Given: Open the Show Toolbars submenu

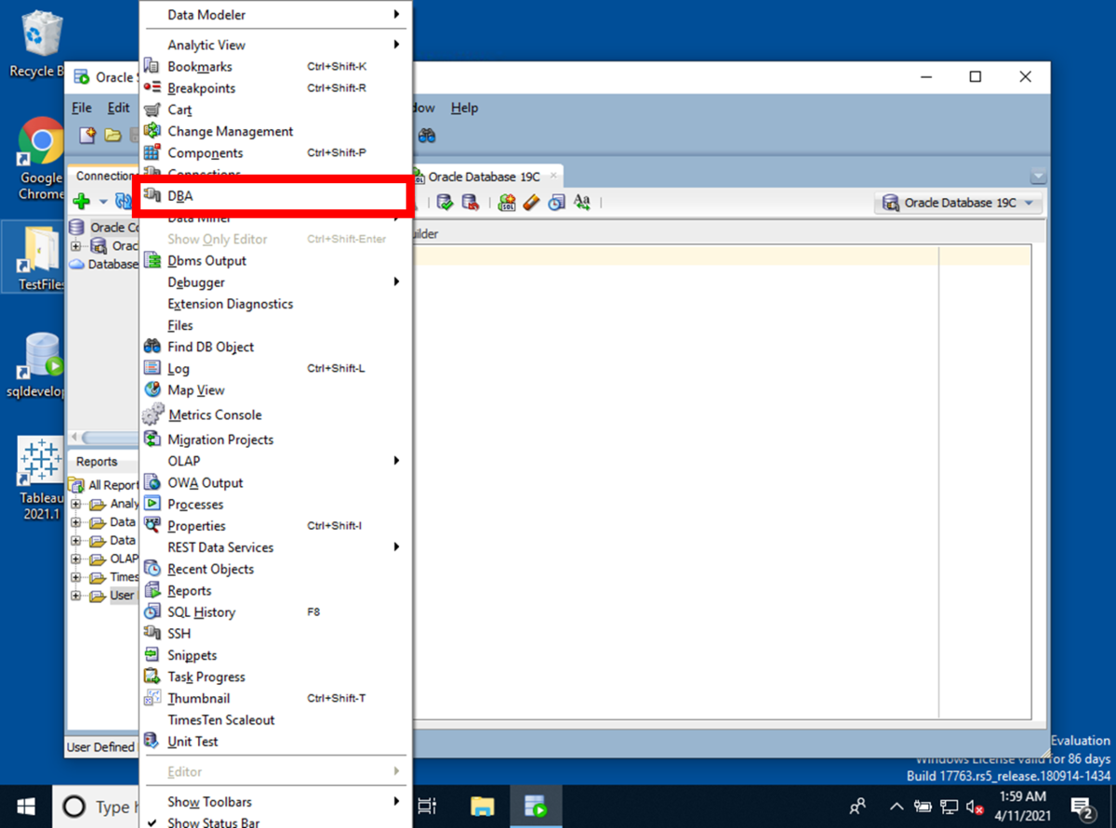Looking at the screenshot, I should pos(275,802).
